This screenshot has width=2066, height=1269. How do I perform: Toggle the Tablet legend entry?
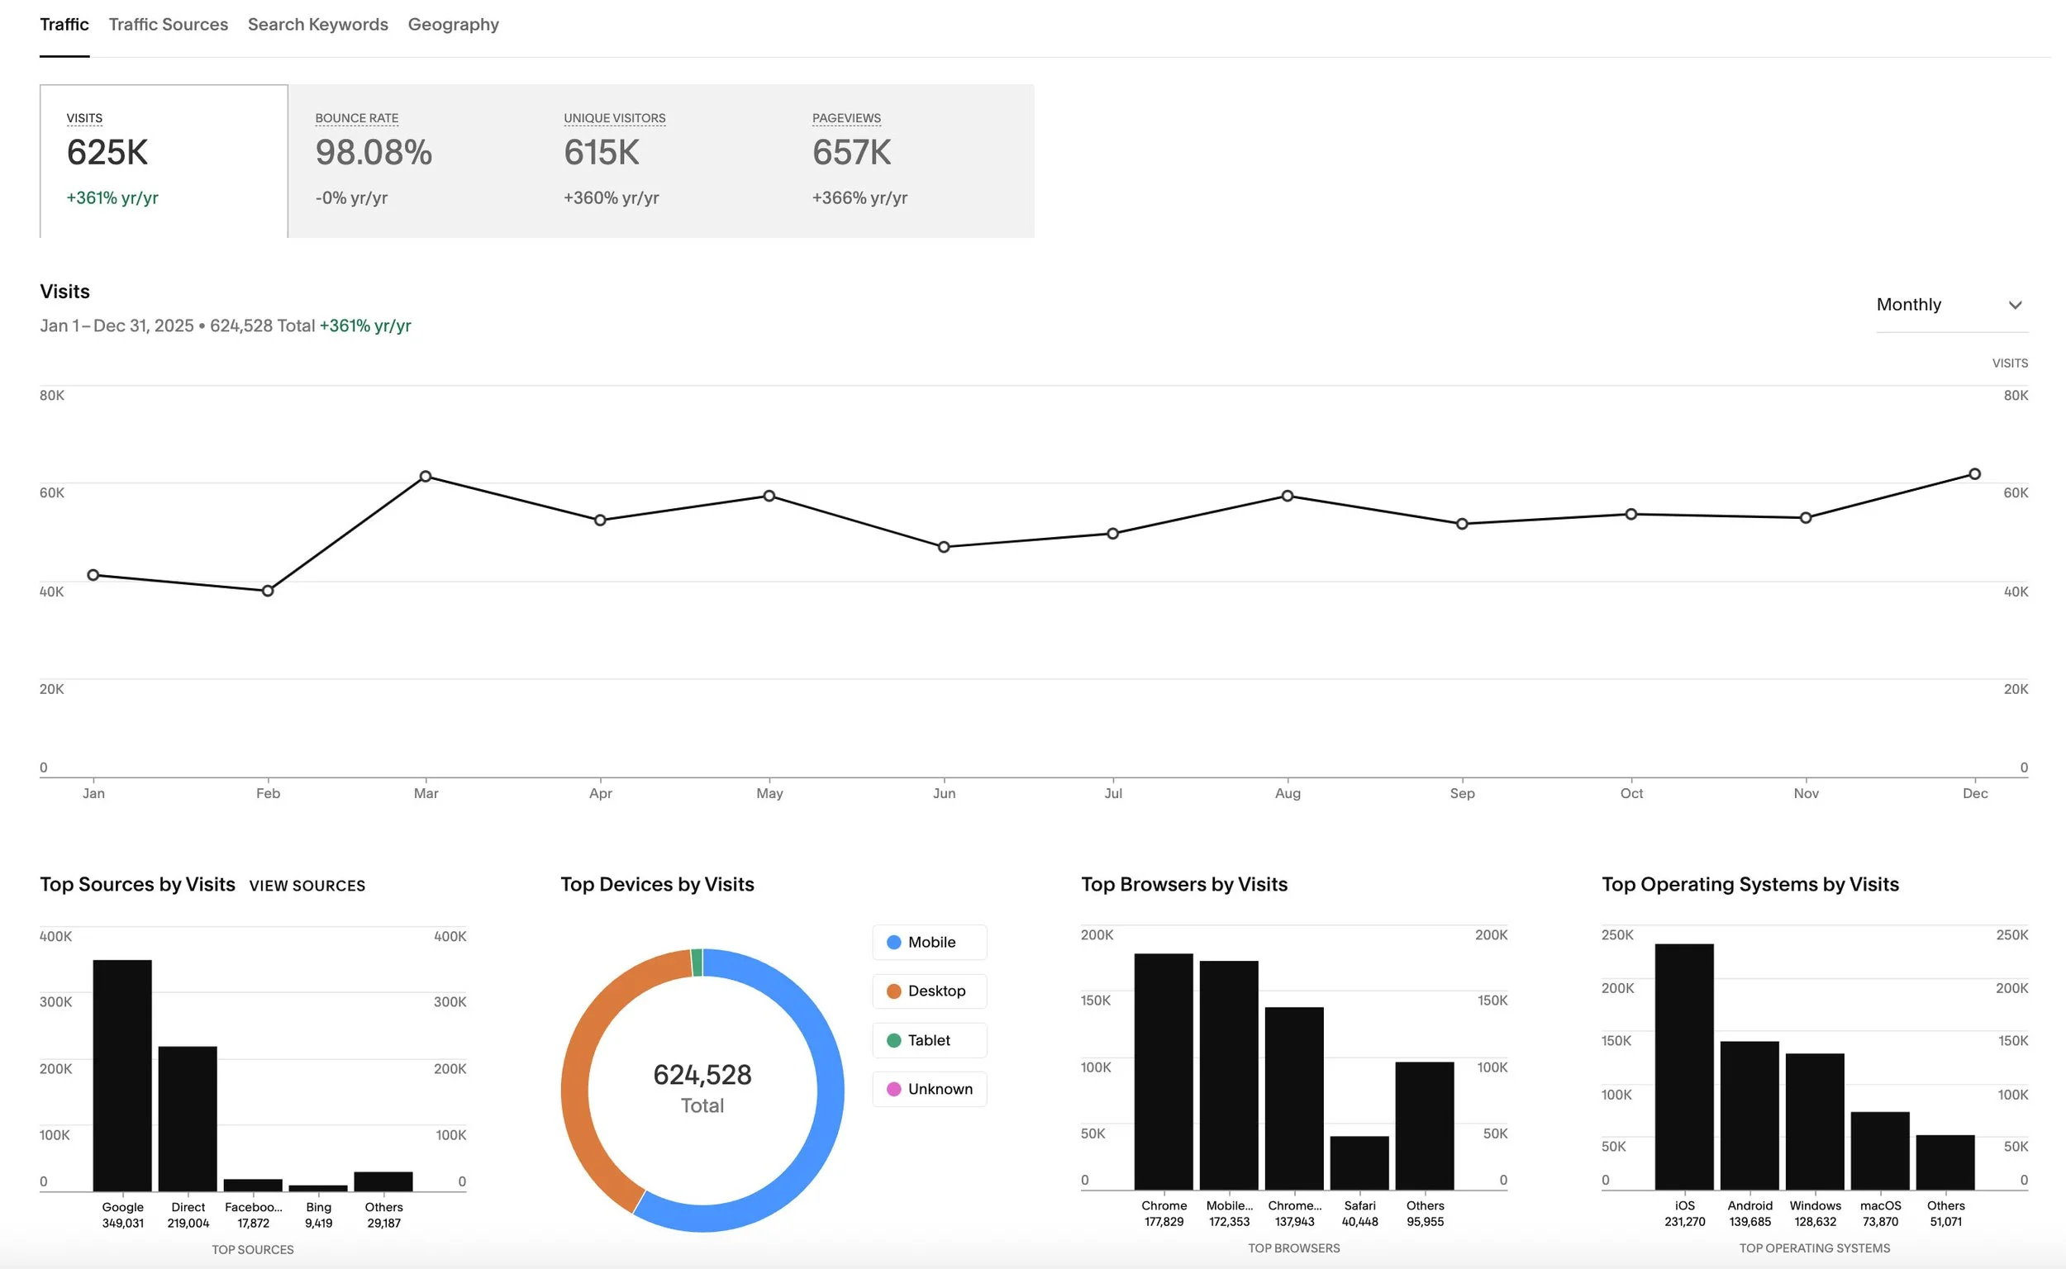tap(929, 1040)
